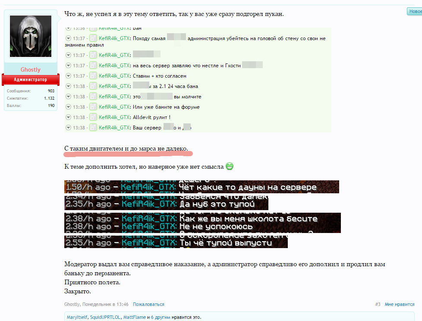
Task: Open KefiR4ik_GTX name on 'Ставим +' row
Action: coord(114,76)
